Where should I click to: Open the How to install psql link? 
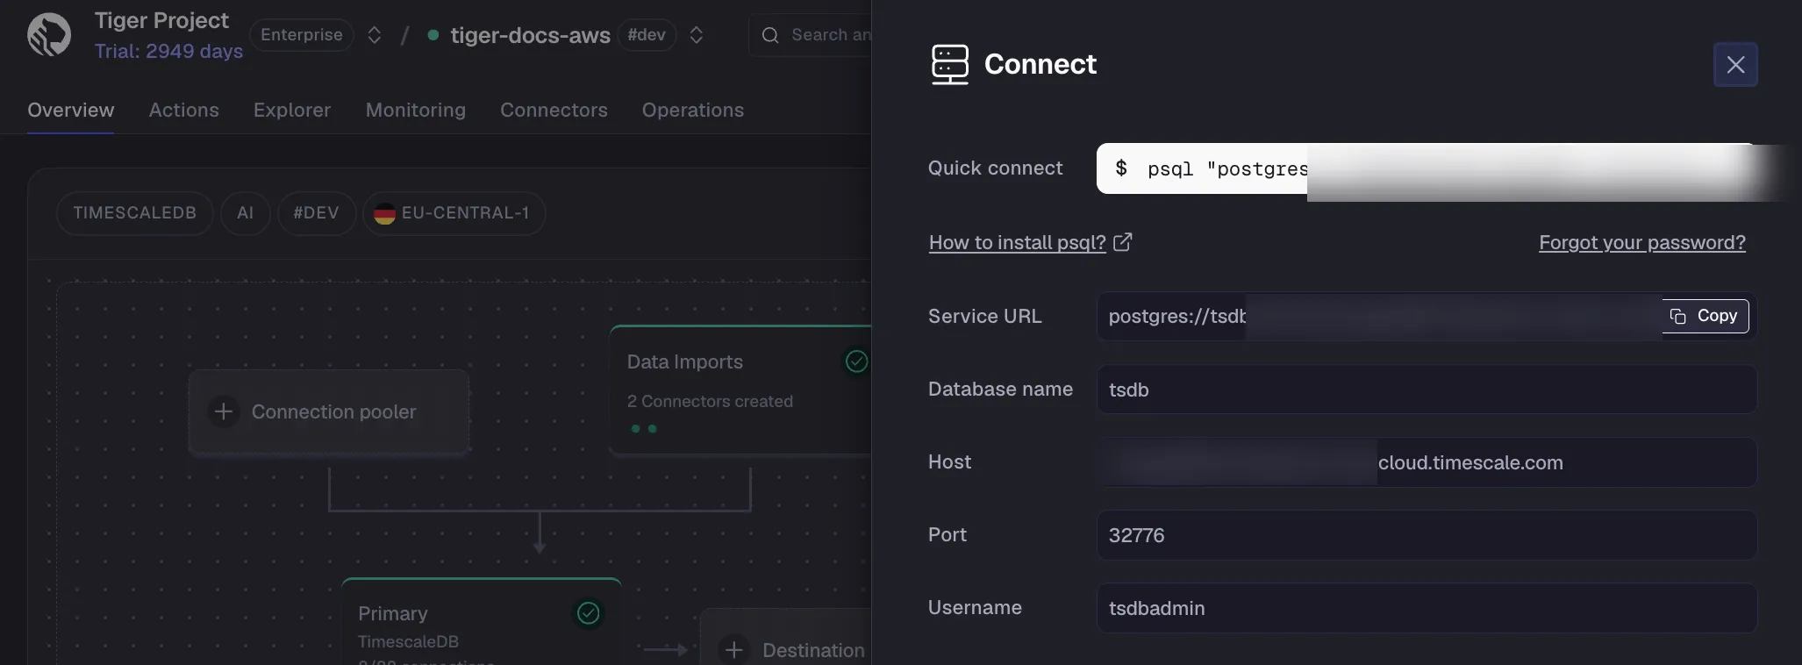pos(1018,242)
